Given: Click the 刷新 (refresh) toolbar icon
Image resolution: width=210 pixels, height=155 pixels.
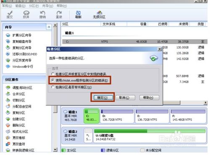Looking at the screenshot, I should (x=78, y=15).
